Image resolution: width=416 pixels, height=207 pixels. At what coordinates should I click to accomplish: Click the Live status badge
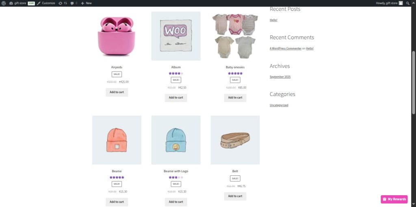tap(31, 3)
